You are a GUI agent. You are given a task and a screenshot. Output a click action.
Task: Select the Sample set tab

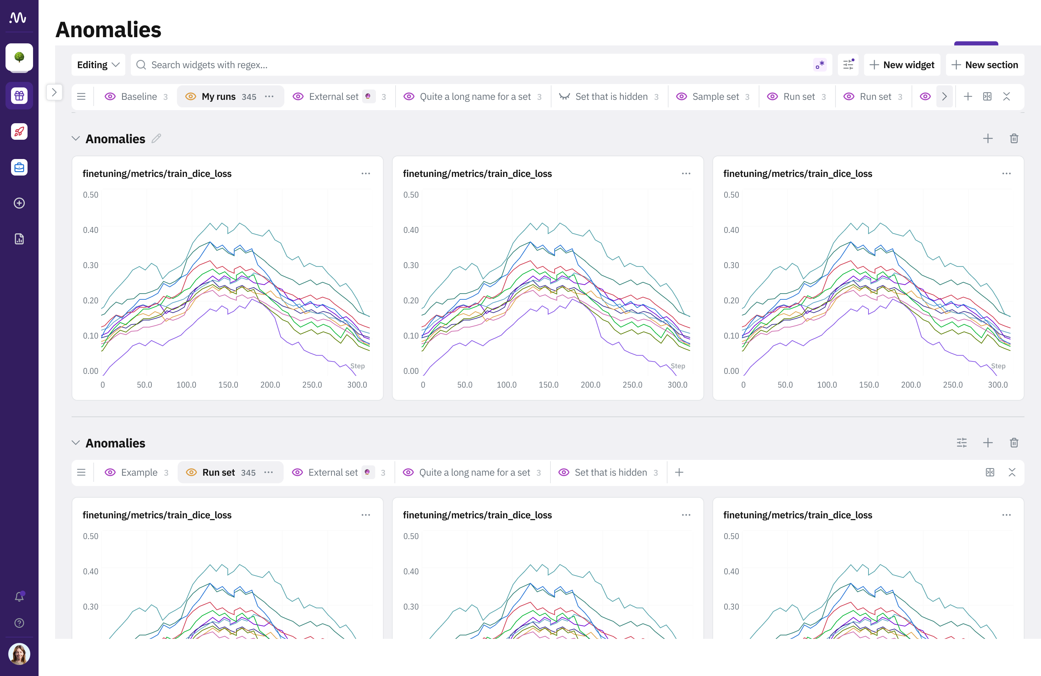[x=713, y=97]
